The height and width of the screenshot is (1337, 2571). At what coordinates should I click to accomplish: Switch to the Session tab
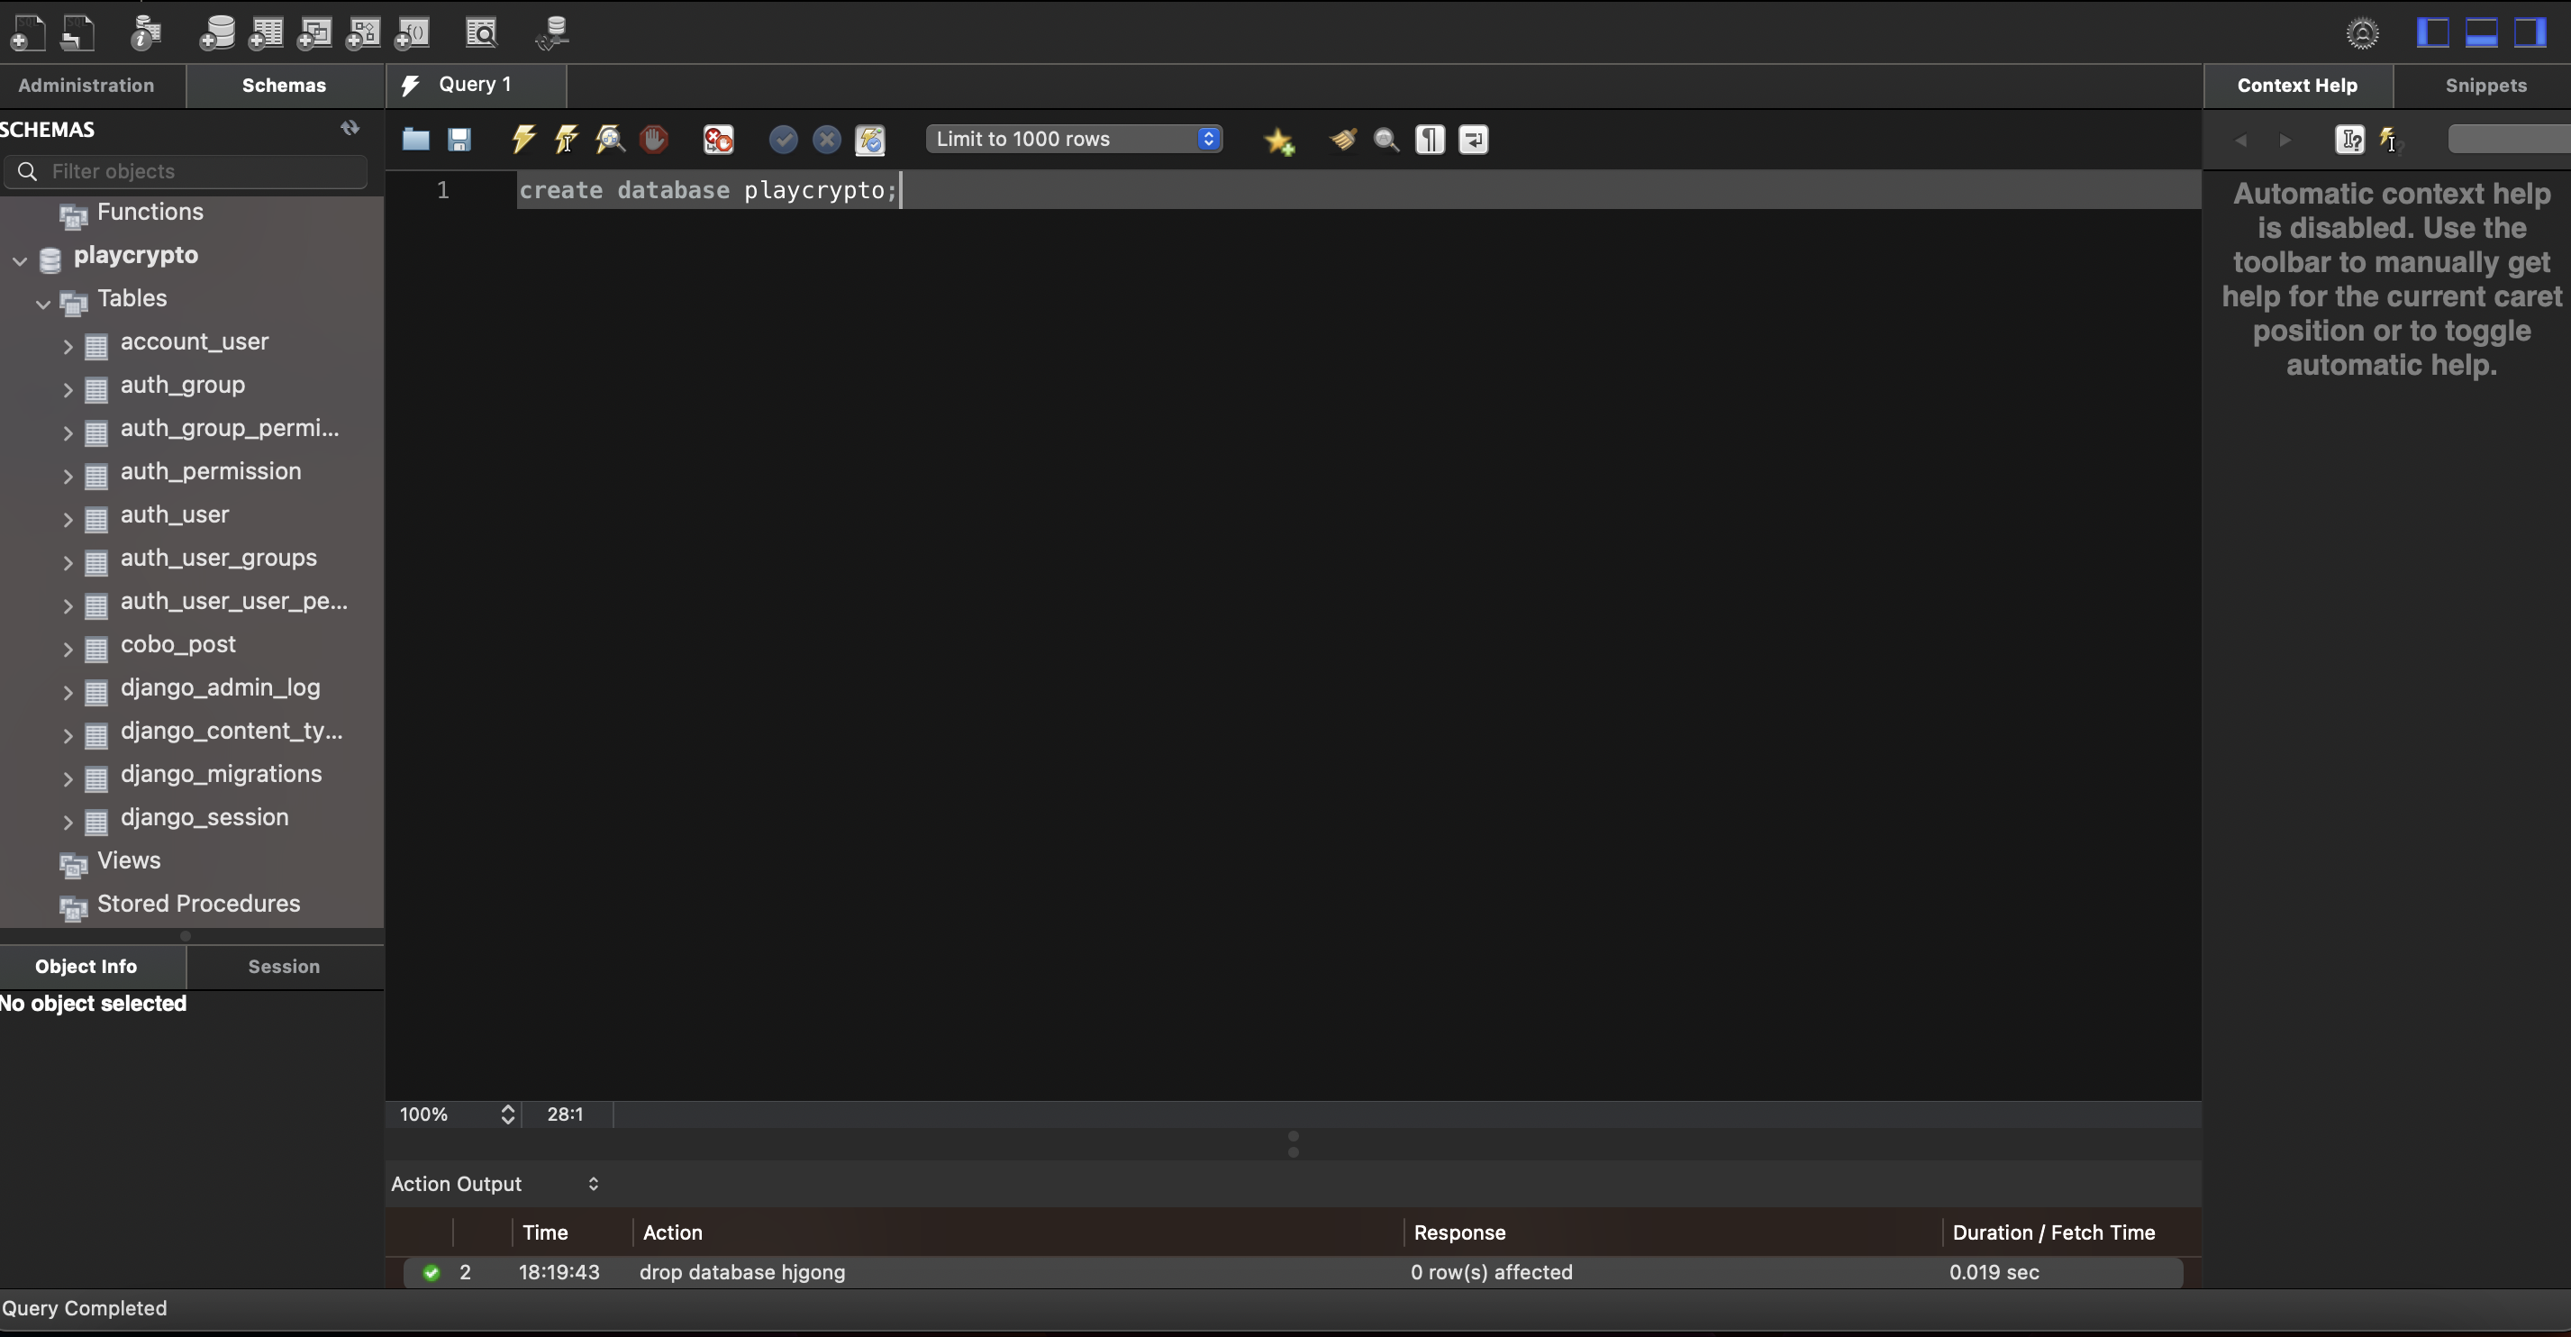[284, 966]
